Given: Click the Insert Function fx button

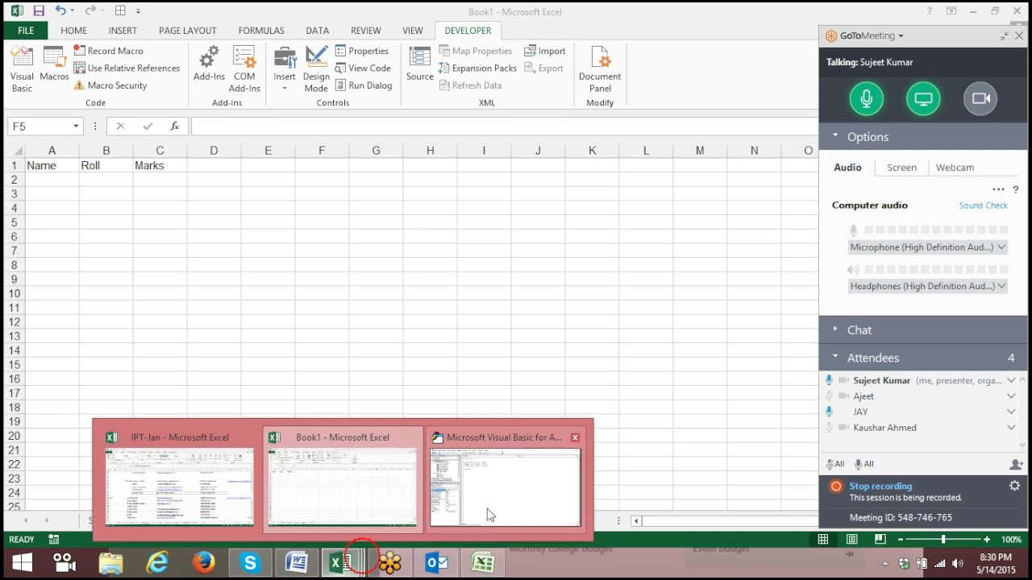Looking at the screenshot, I should 174,126.
